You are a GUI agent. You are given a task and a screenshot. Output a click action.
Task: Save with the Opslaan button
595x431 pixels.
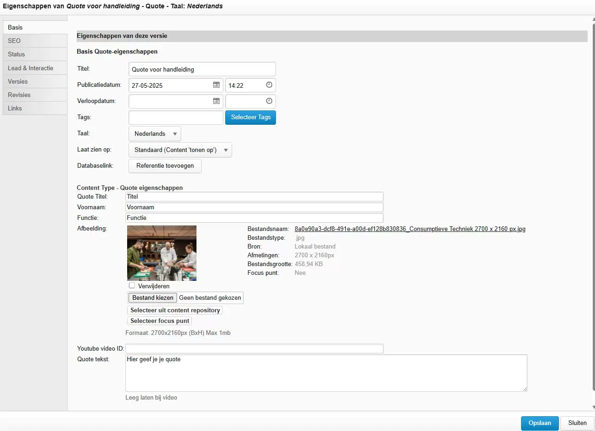(x=540, y=423)
